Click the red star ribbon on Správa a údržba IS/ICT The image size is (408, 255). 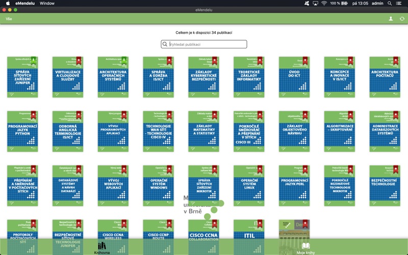tap(169, 61)
